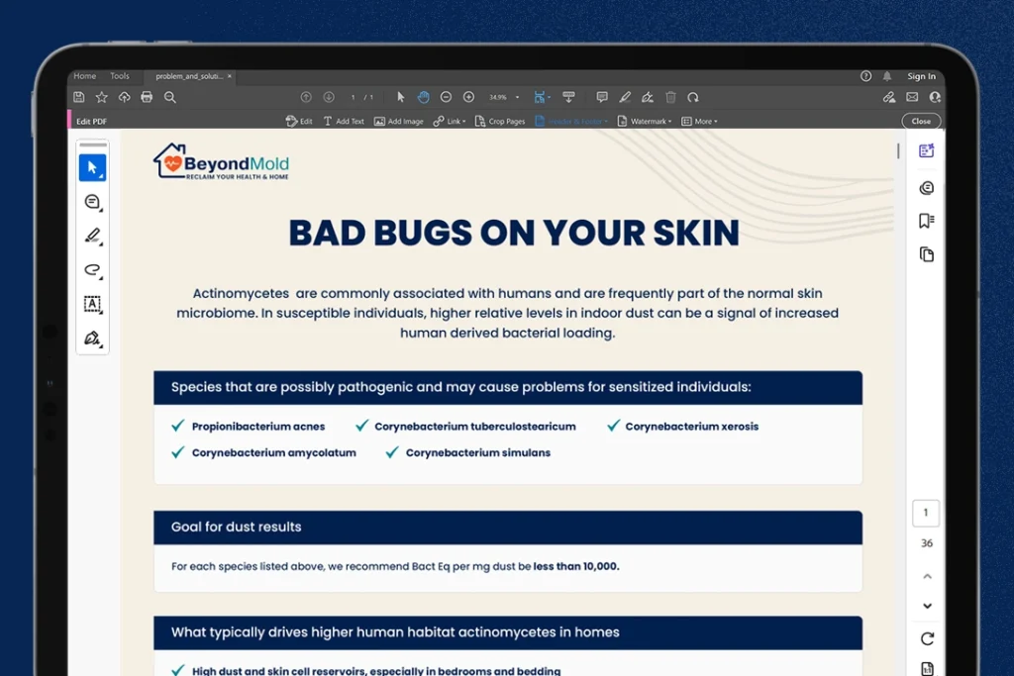Bookmark the file with the star icon

point(102,97)
